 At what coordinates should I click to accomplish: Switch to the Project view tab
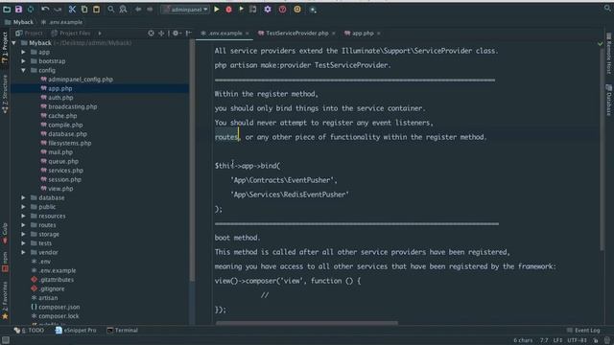tap(29, 34)
